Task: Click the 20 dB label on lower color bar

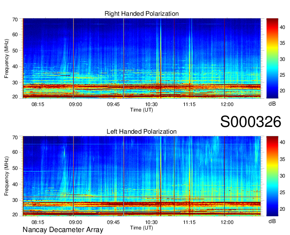Action: click(282, 209)
